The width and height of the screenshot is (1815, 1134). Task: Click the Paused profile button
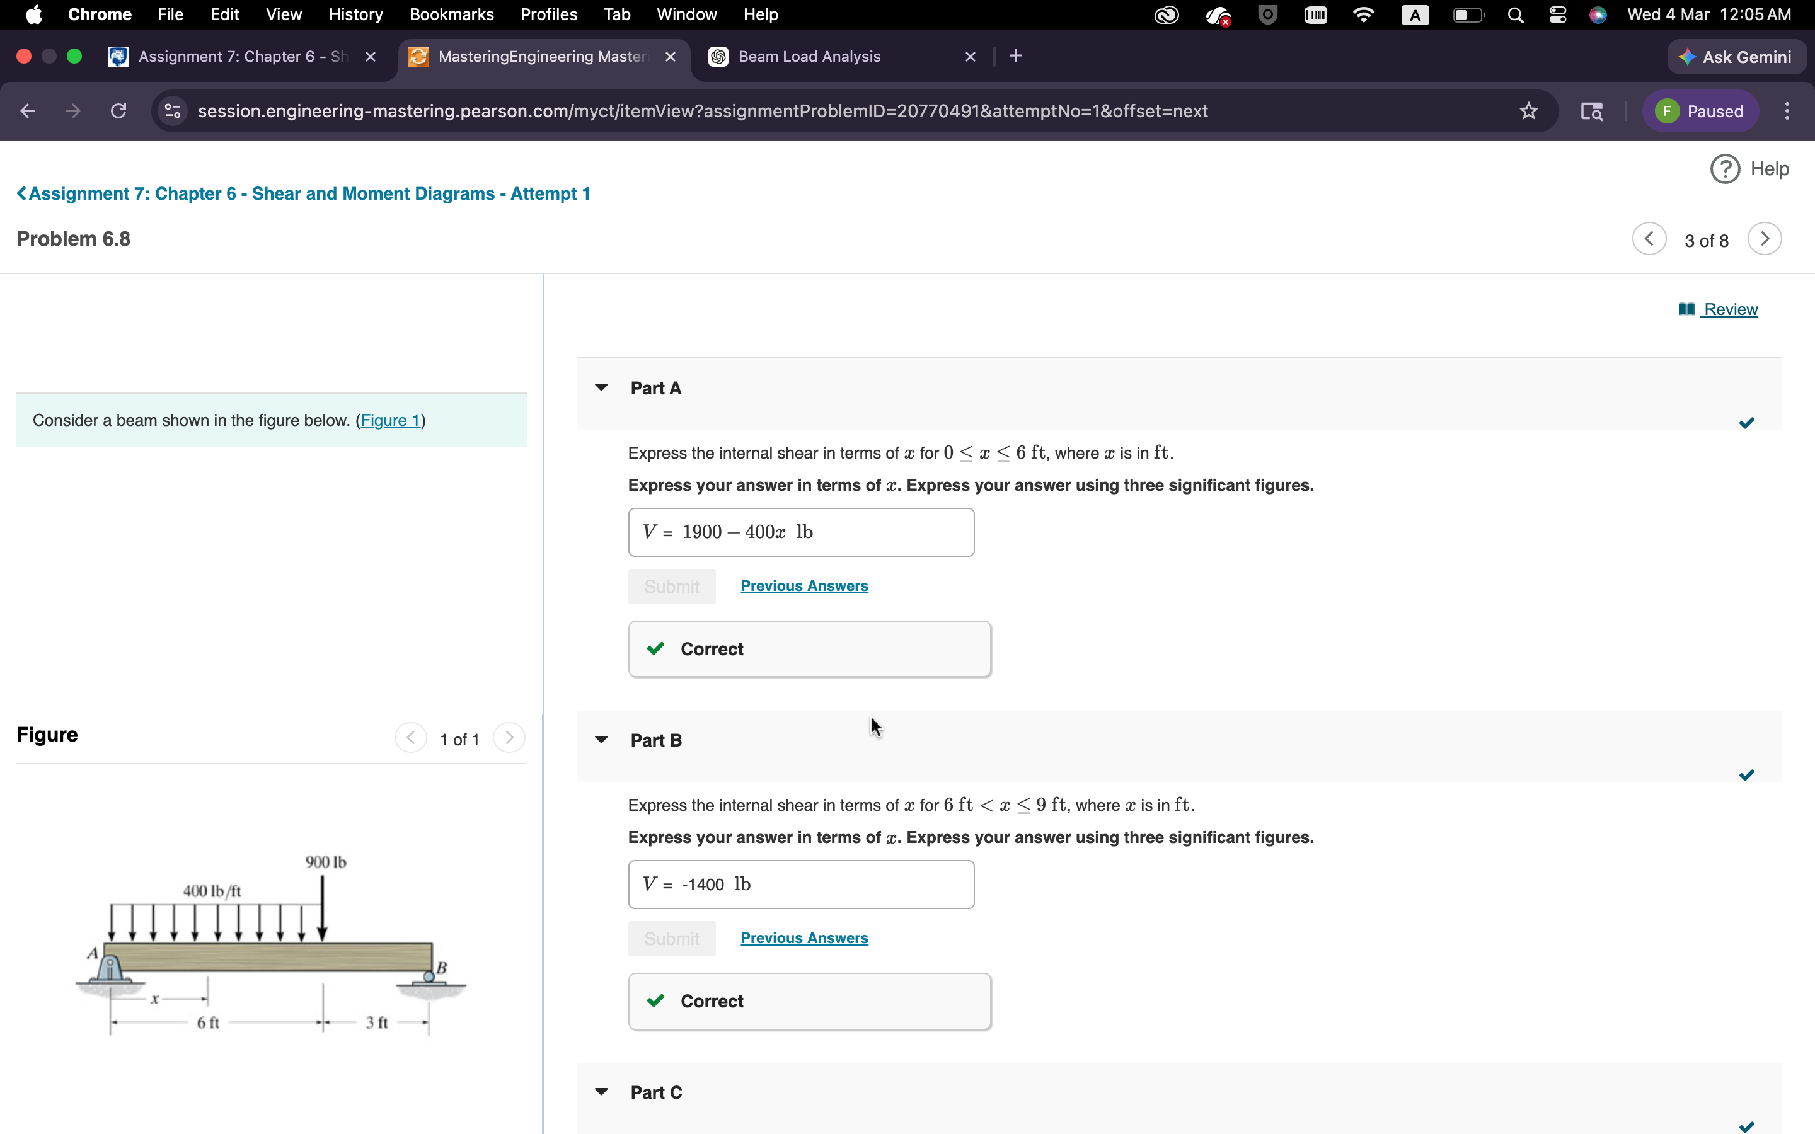click(1700, 111)
